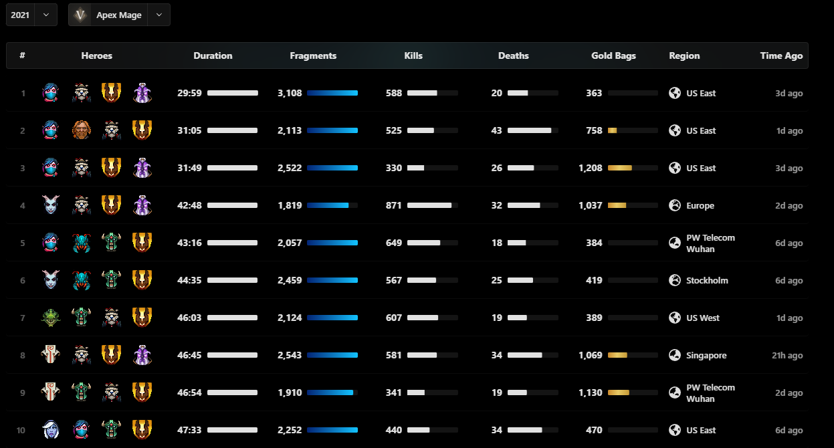Click the gold bags value 1,069

[591, 355]
